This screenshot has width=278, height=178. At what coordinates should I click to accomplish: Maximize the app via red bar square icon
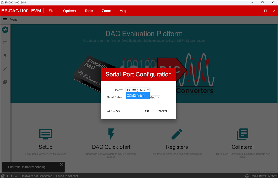click(266, 11)
